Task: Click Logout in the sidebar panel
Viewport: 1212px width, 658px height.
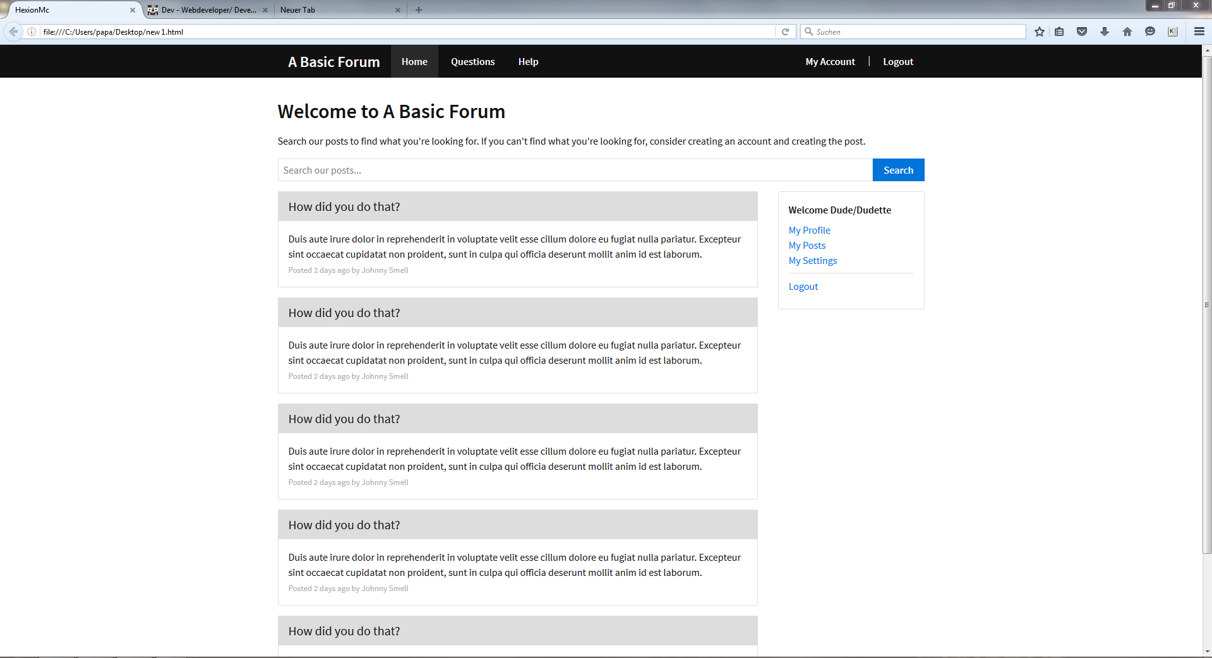Action: pos(803,287)
